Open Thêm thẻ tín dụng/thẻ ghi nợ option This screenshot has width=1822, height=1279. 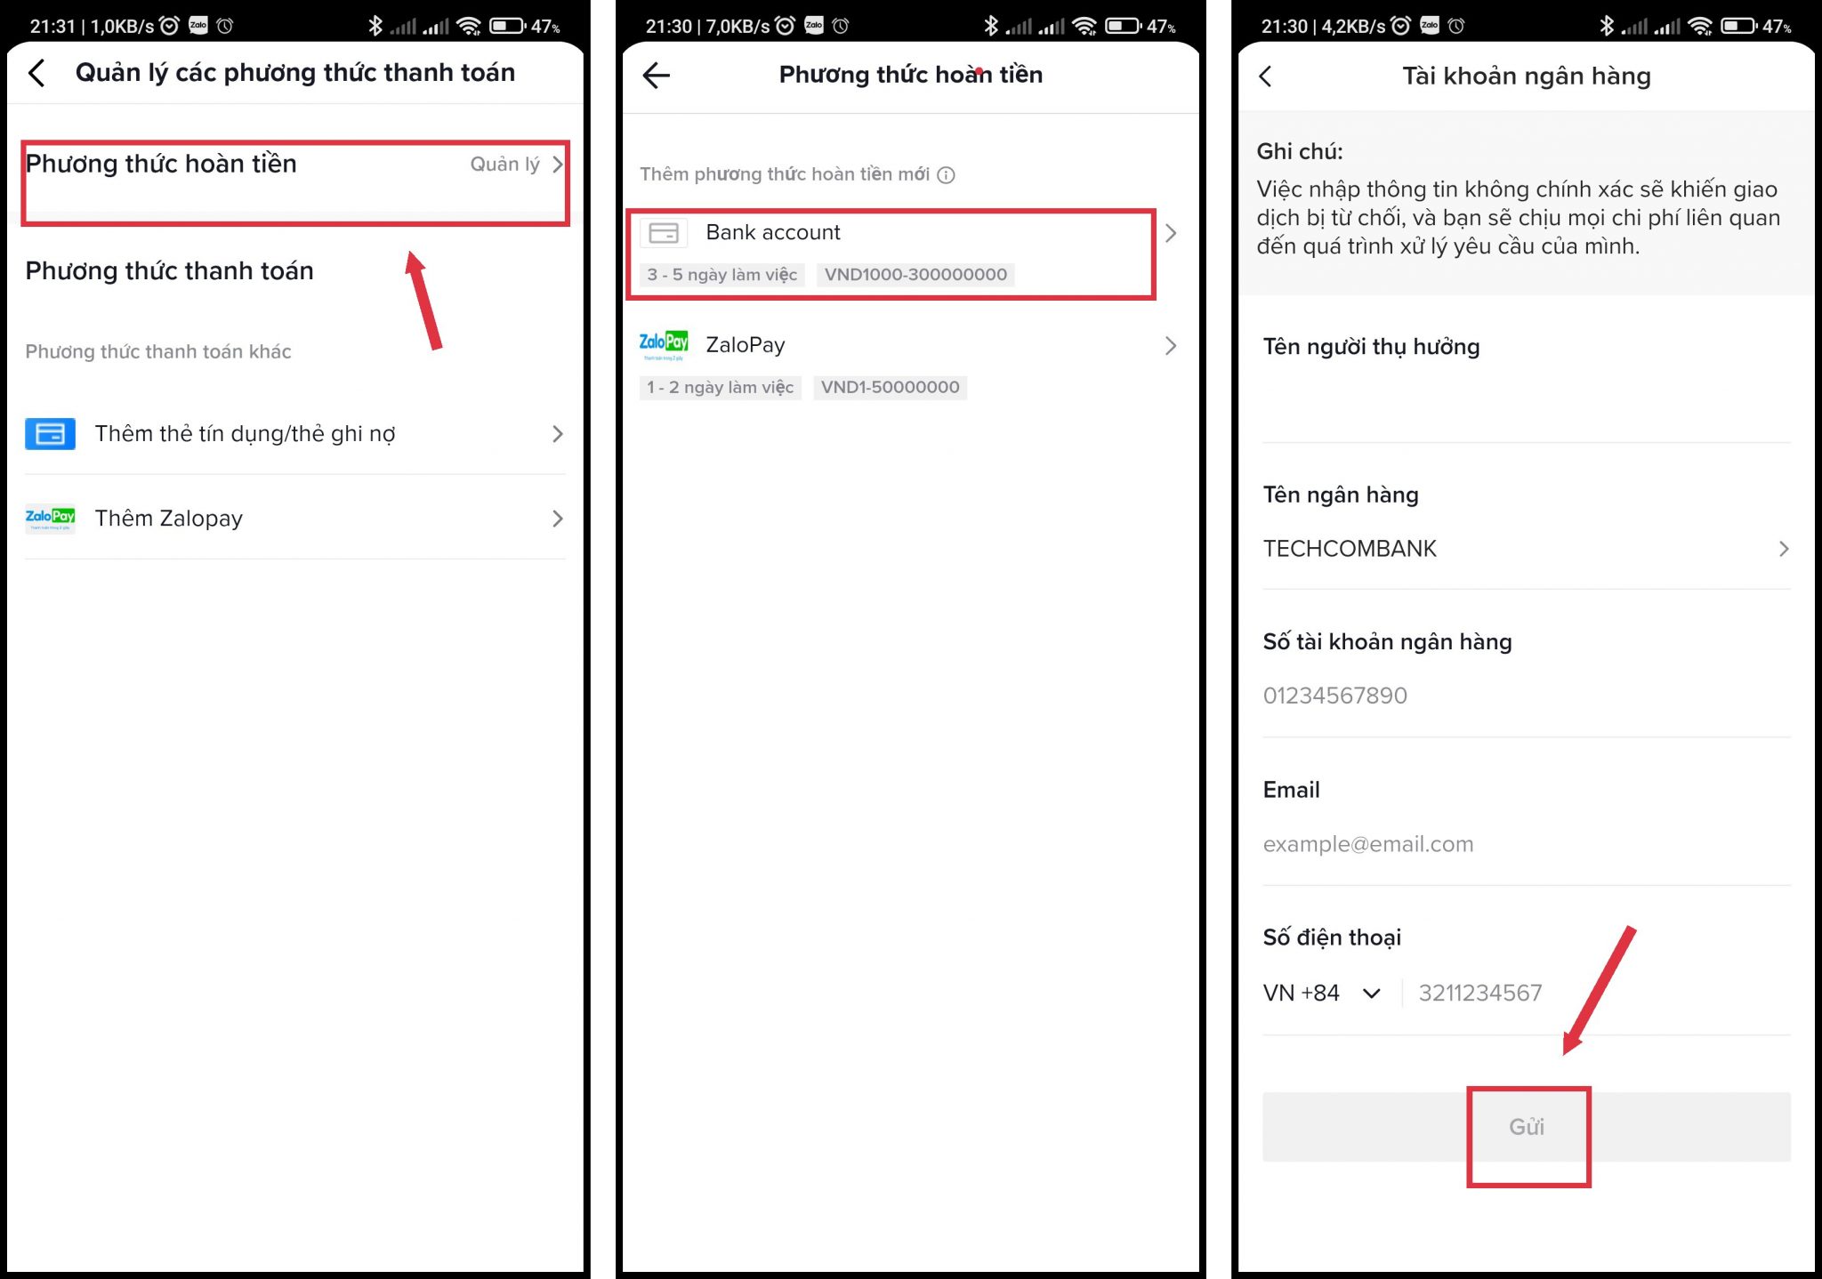295,434
